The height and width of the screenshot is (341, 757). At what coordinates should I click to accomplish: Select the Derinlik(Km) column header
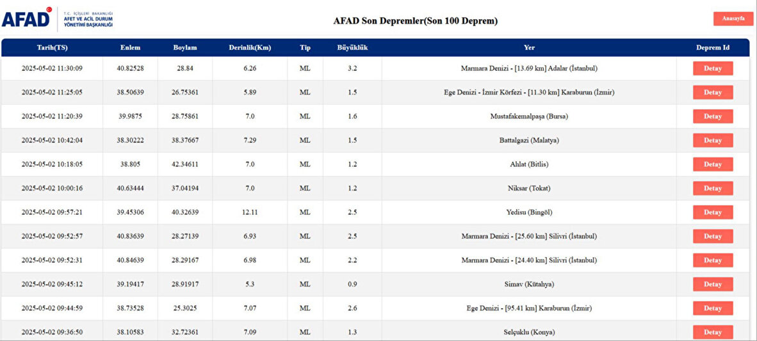pos(250,48)
